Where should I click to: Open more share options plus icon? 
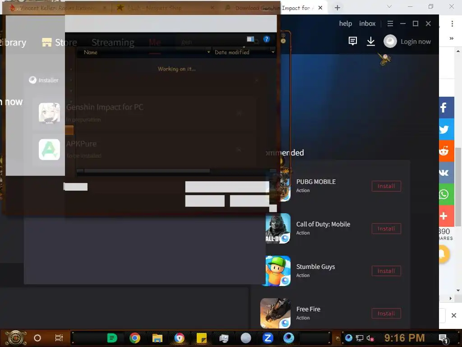pyautogui.click(x=446, y=216)
